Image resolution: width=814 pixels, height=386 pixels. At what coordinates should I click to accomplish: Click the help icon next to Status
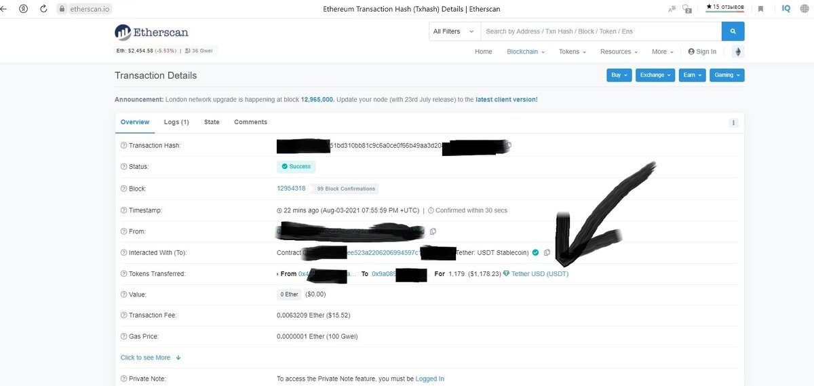tap(123, 166)
